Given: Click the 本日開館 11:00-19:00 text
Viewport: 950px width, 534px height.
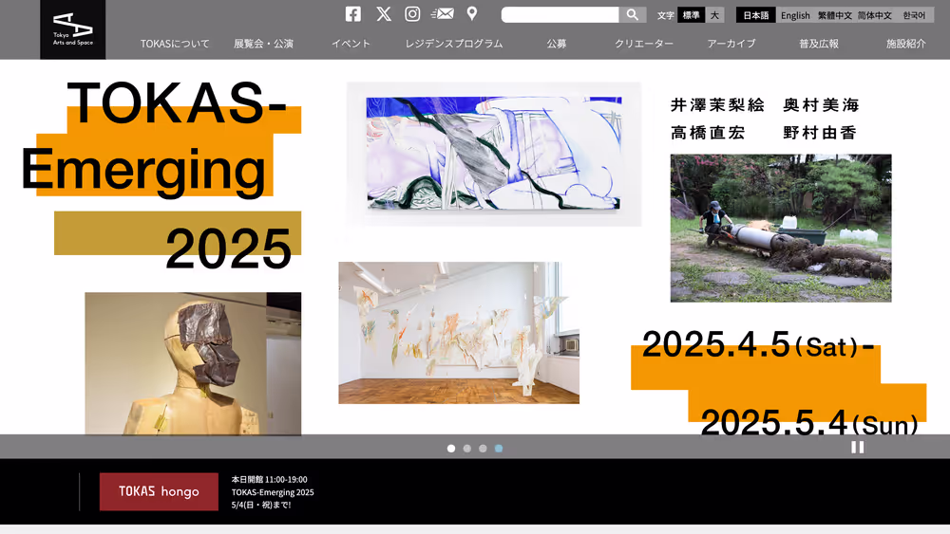Looking at the screenshot, I should coord(269,480).
